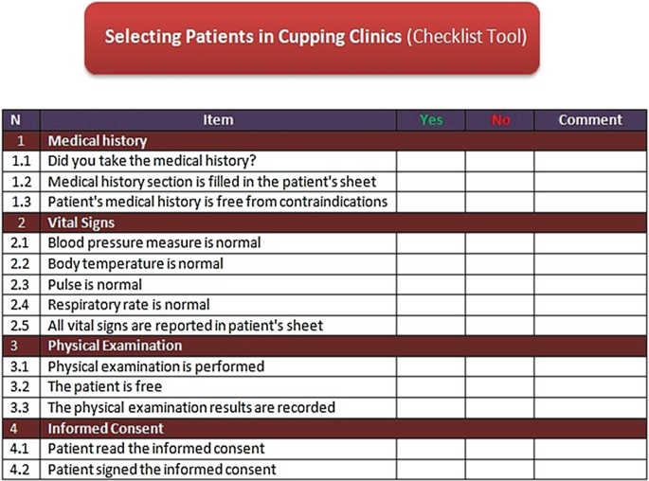The width and height of the screenshot is (649, 481).
Task: Tick Yes for physical examination is performed
Action: click(x=430, y=366)
